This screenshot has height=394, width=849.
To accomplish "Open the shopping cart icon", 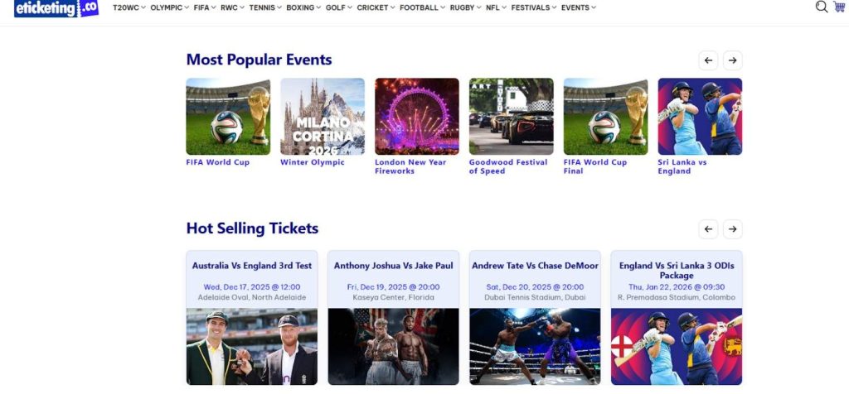I will [x=839, y=7].
